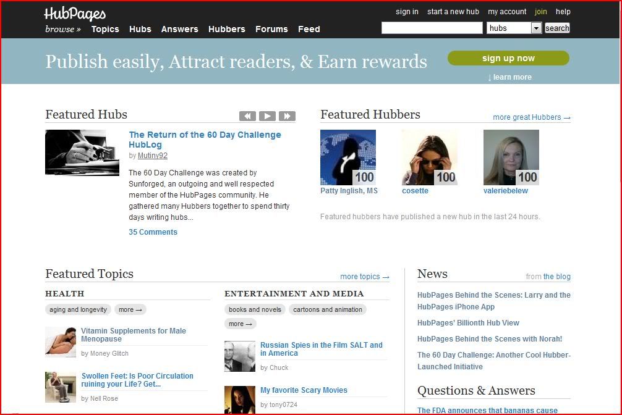This screenshot has height=415, width=622.
Task: Click author name Money Glitch
Action: tap(109, 354)
